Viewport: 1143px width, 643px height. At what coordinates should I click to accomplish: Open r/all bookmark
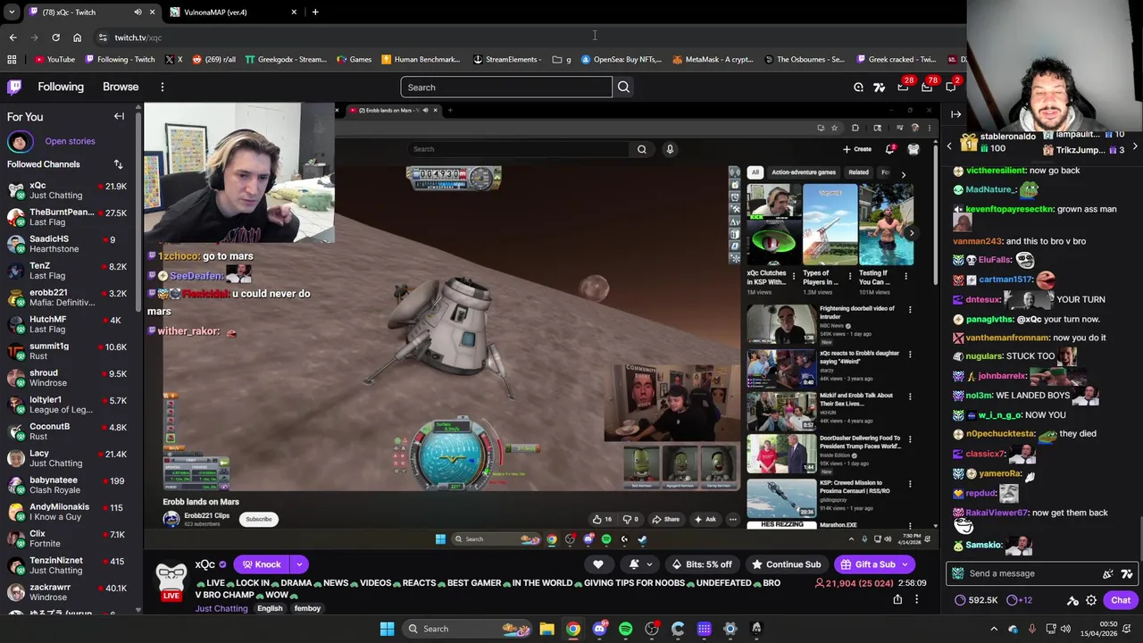tap(213, 59)
